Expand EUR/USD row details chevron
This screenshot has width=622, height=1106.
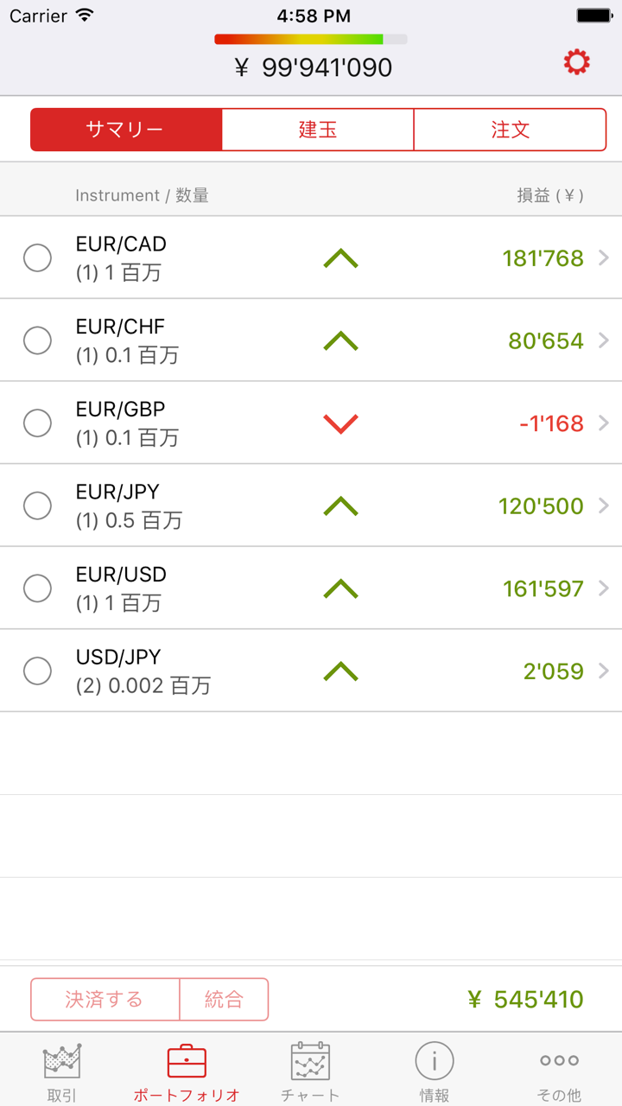pyautogui.click(x=603, y=588)
